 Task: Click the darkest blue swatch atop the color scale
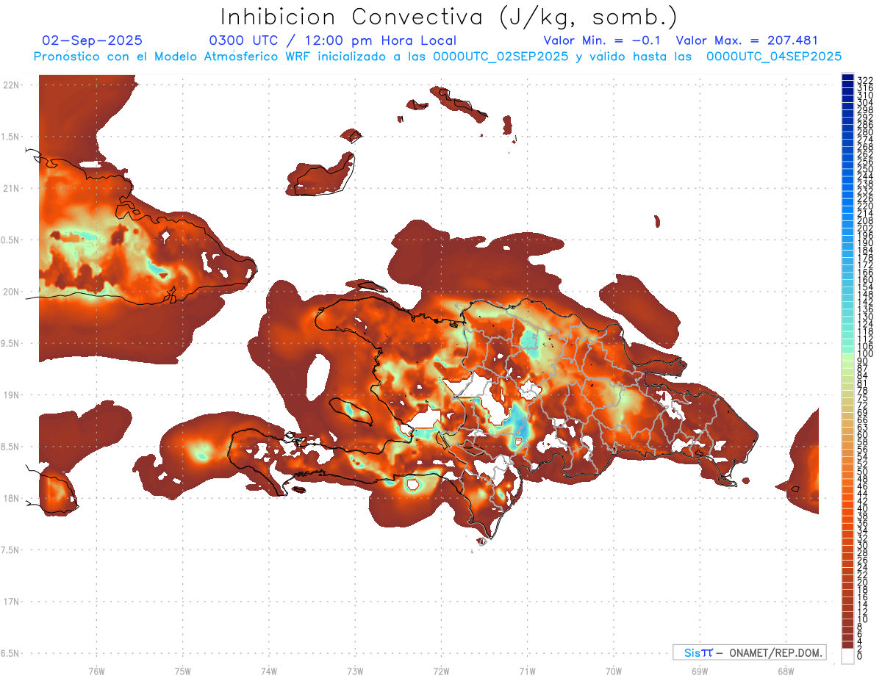(x=847, y=77)
